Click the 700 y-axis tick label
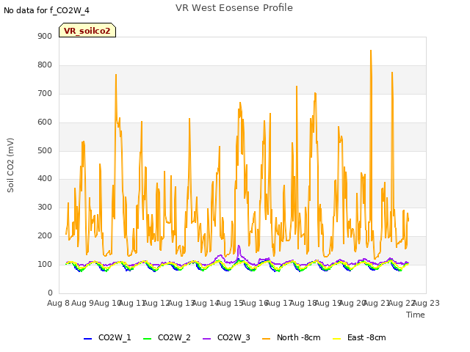 (x=45, y=93)
